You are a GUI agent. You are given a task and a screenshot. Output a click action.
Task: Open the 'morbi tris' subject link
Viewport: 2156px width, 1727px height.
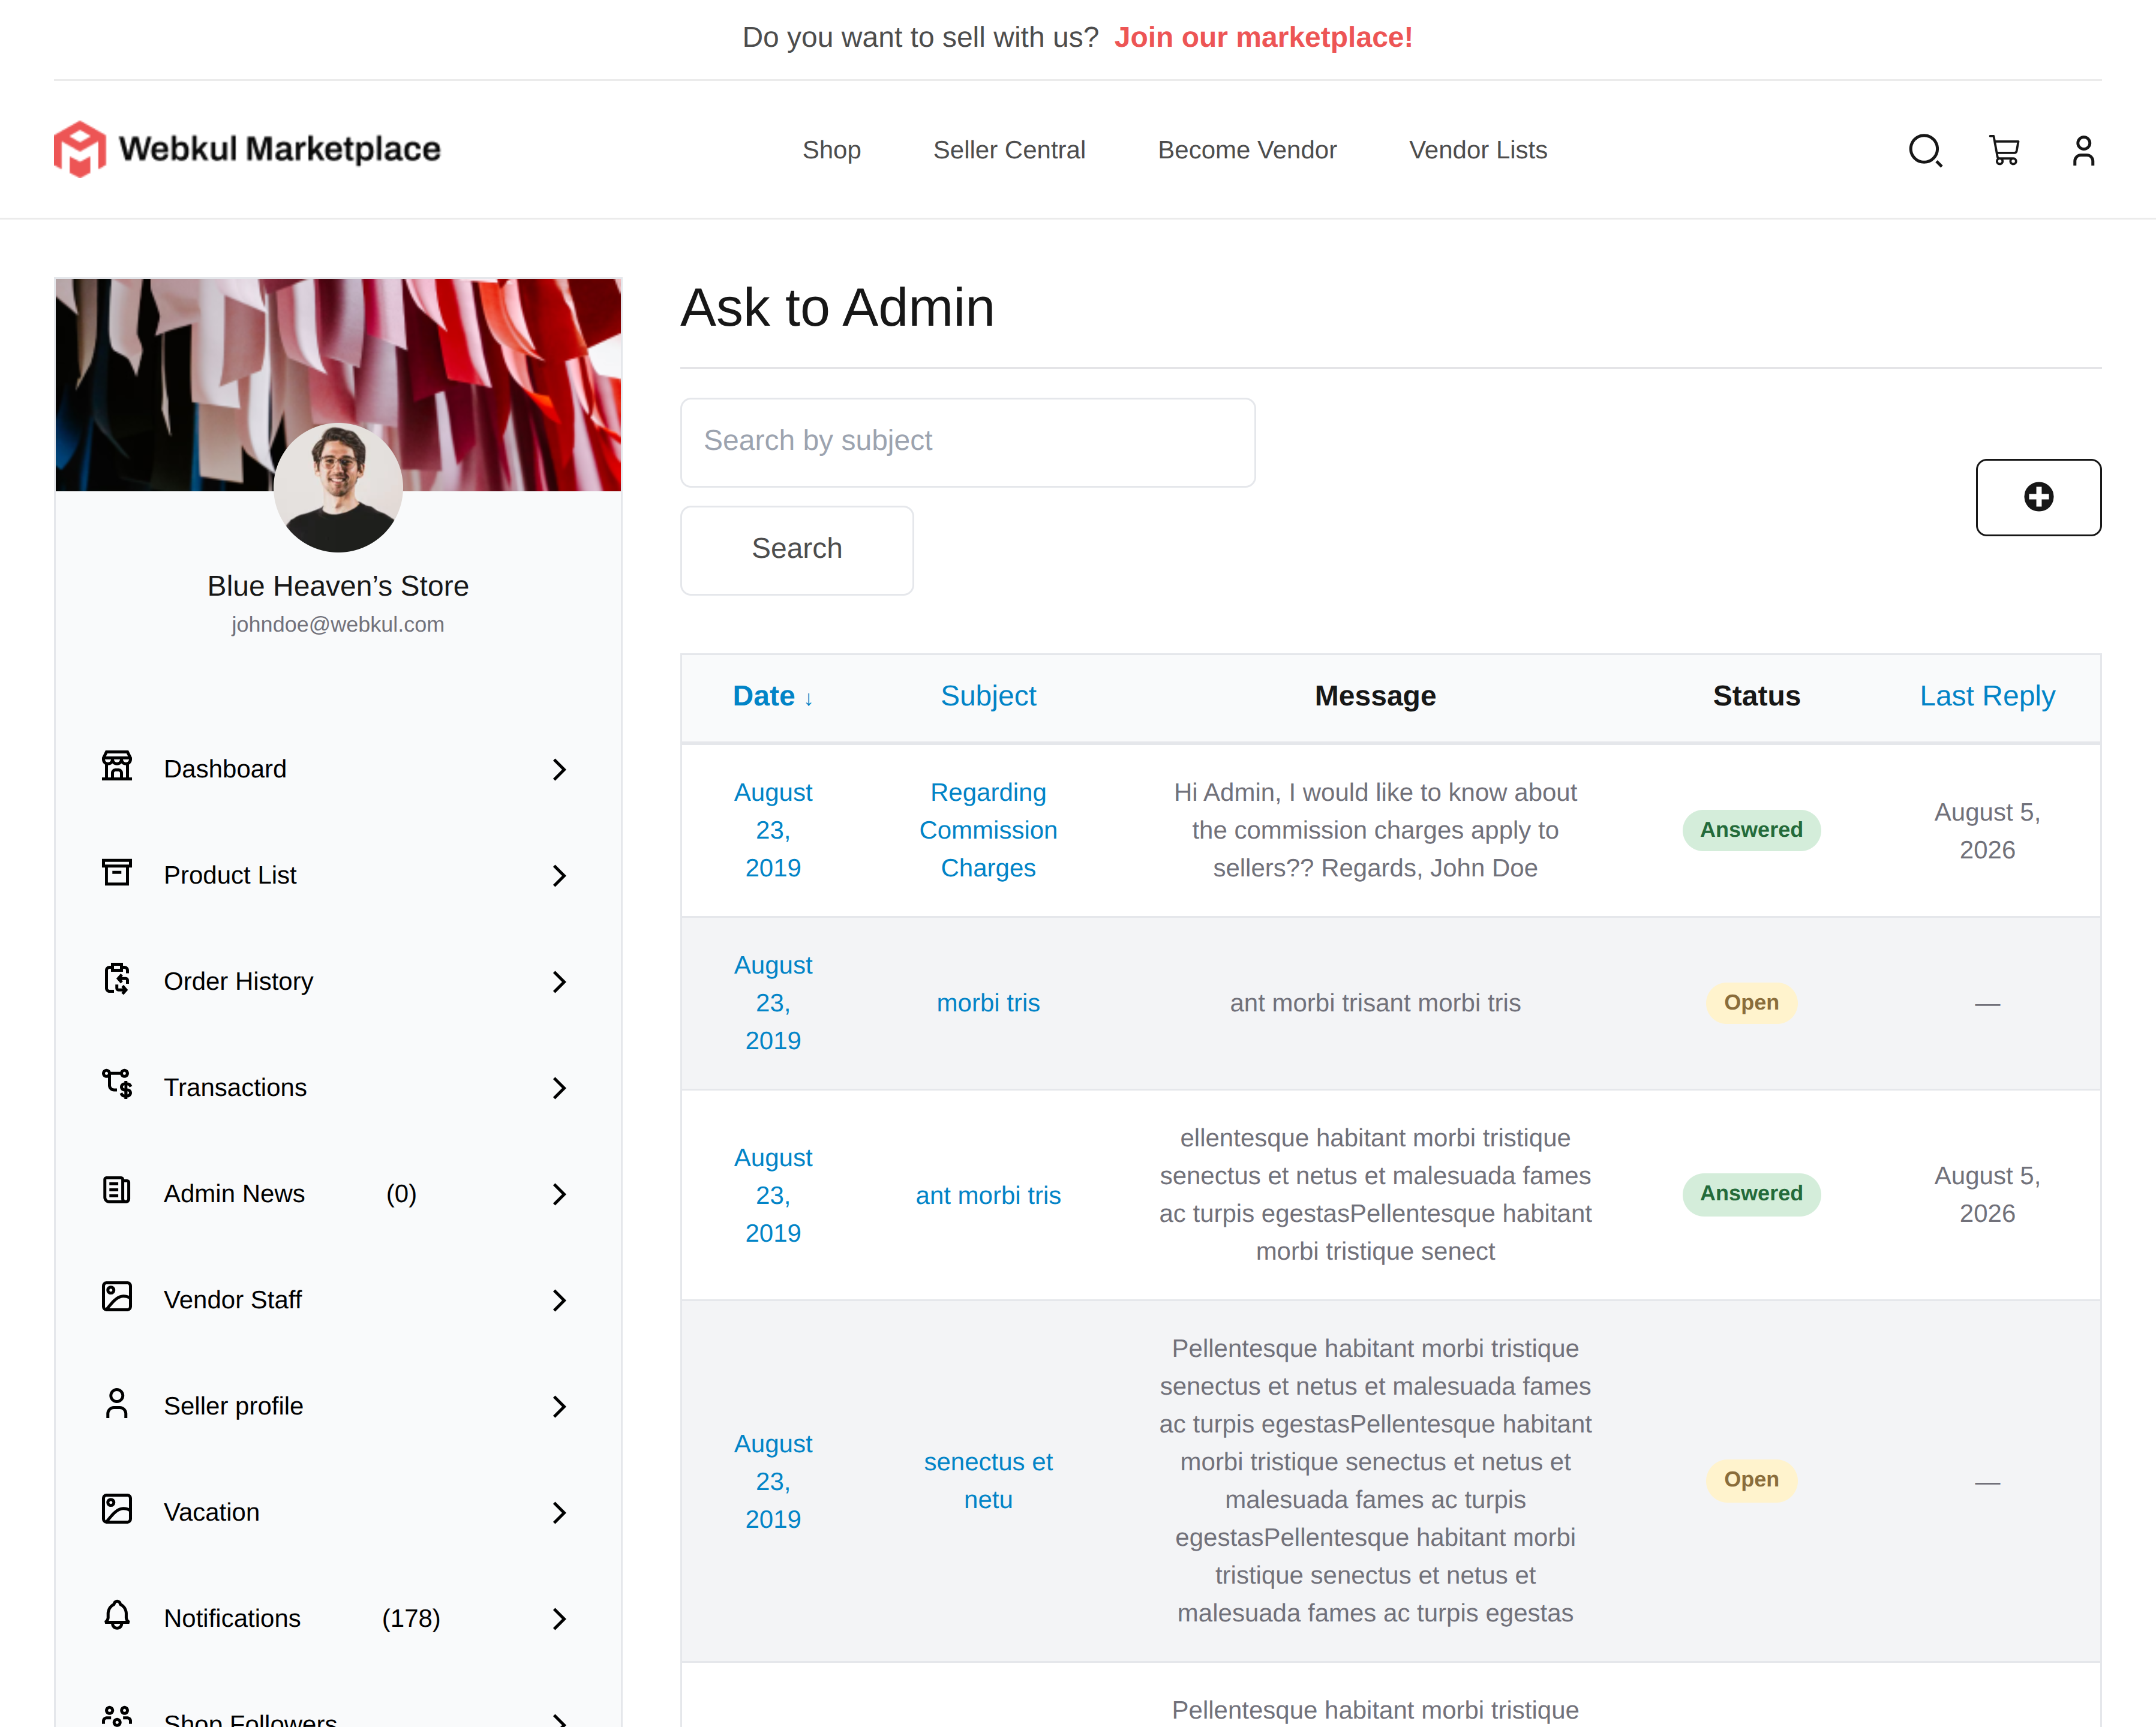(x=988, y=1003)
